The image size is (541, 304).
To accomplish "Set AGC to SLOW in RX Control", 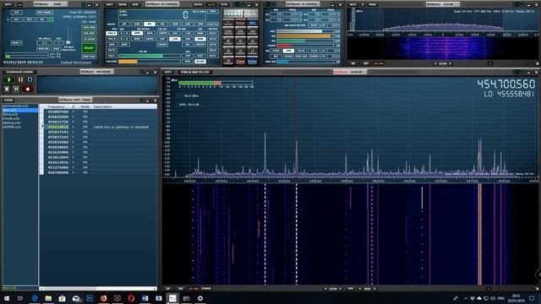I will 200,62.
